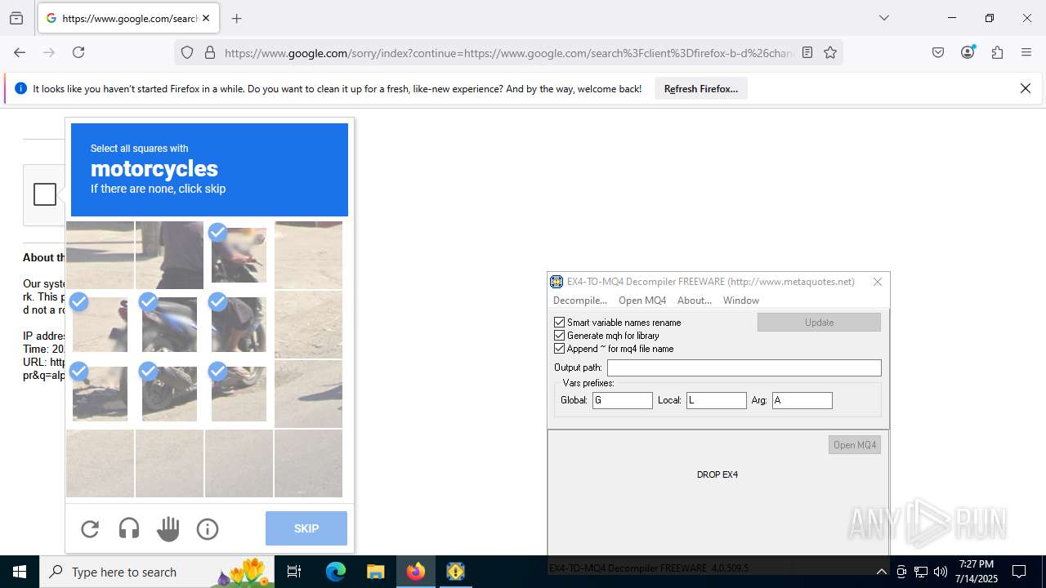Reload the captcha challenge
The image size is (1046, 588).
90,529
